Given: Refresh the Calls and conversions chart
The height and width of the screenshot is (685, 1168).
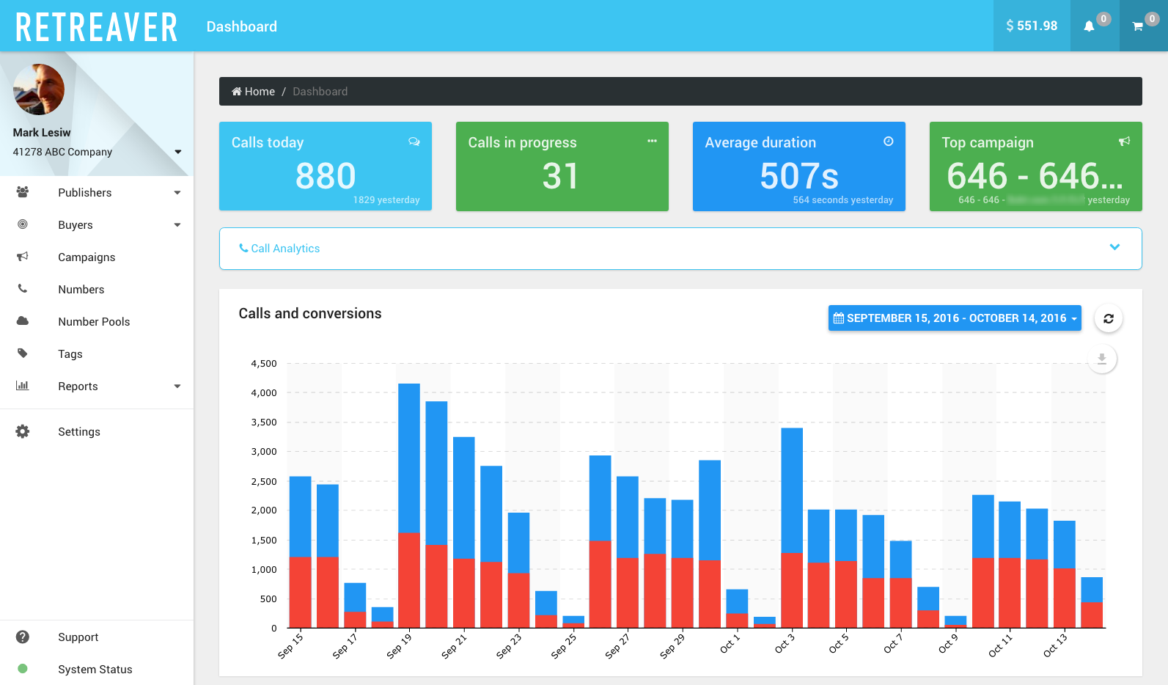Looking at the screenshot, I should (1109, 318).
